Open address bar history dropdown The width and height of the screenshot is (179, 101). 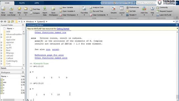point(174,22)
